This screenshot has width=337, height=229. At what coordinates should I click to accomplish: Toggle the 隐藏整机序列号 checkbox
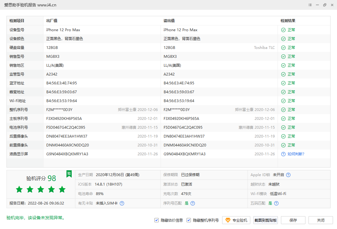click(x=189, y=220)
